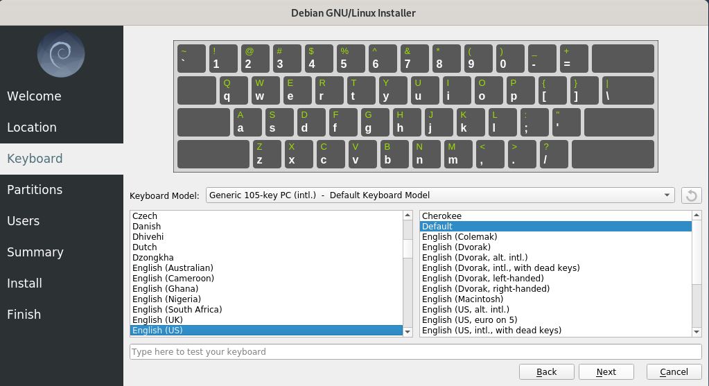Click the question mark slash key preview
Screen dimensions: 709x386
(554, 154)
